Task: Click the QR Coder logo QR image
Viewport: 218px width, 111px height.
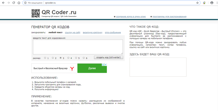Action: (x=36, y=13)
